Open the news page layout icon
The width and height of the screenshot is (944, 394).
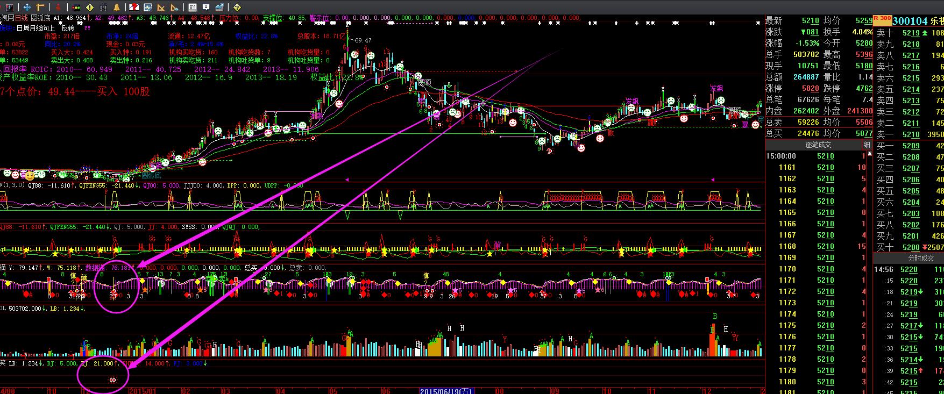193,8
